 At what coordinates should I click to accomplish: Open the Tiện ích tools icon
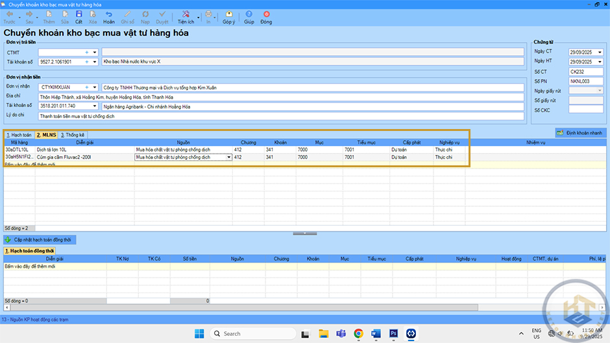tap(185, 14)
